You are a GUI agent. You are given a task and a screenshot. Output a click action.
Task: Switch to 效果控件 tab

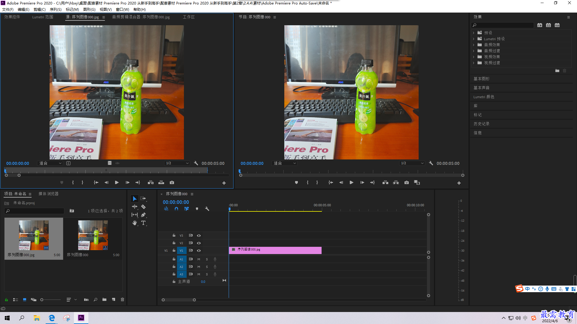click(12, 17)
